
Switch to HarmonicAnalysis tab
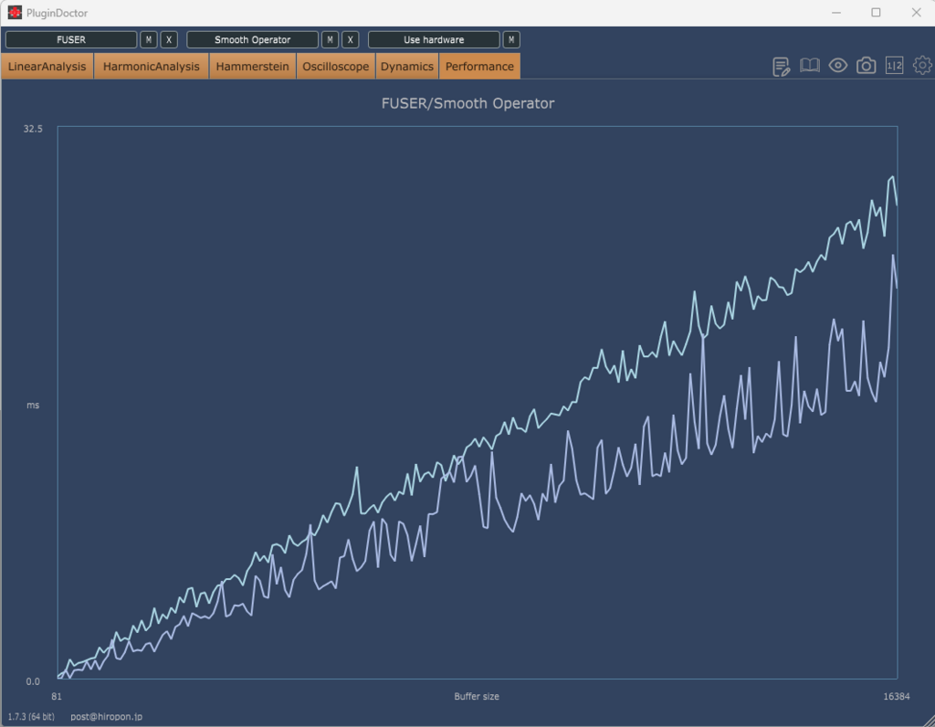tap(152, 66)
